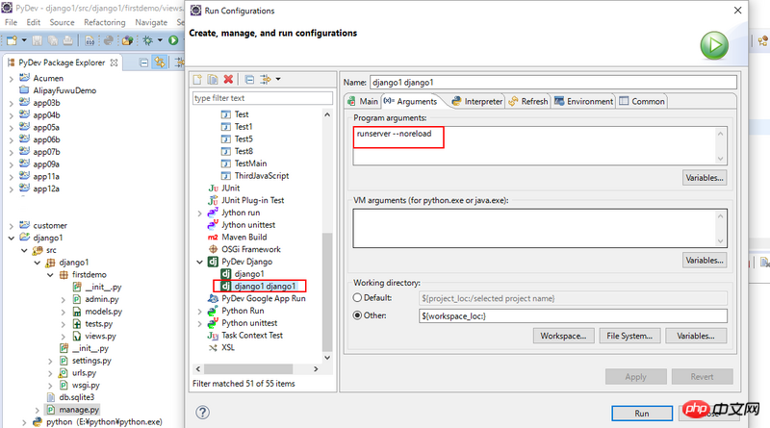The image size is (770, 428).
Task: Open the filter launch configurations dropdown
Action: [278, 79]
